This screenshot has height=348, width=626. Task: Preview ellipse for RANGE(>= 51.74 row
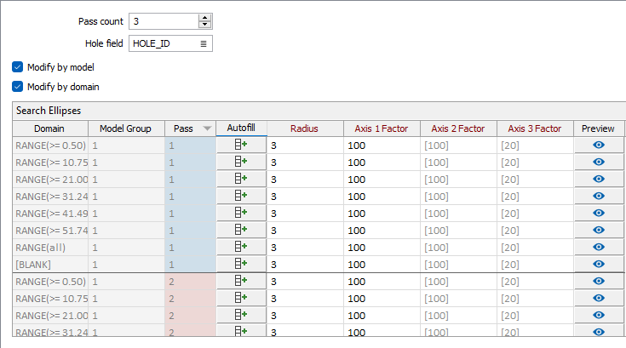pyautogui.click(x=599, y=230)
